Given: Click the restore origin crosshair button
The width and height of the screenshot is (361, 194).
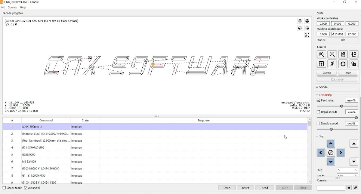Looking at the screenshot, I should pyautogui.click(x=322, y=64).
